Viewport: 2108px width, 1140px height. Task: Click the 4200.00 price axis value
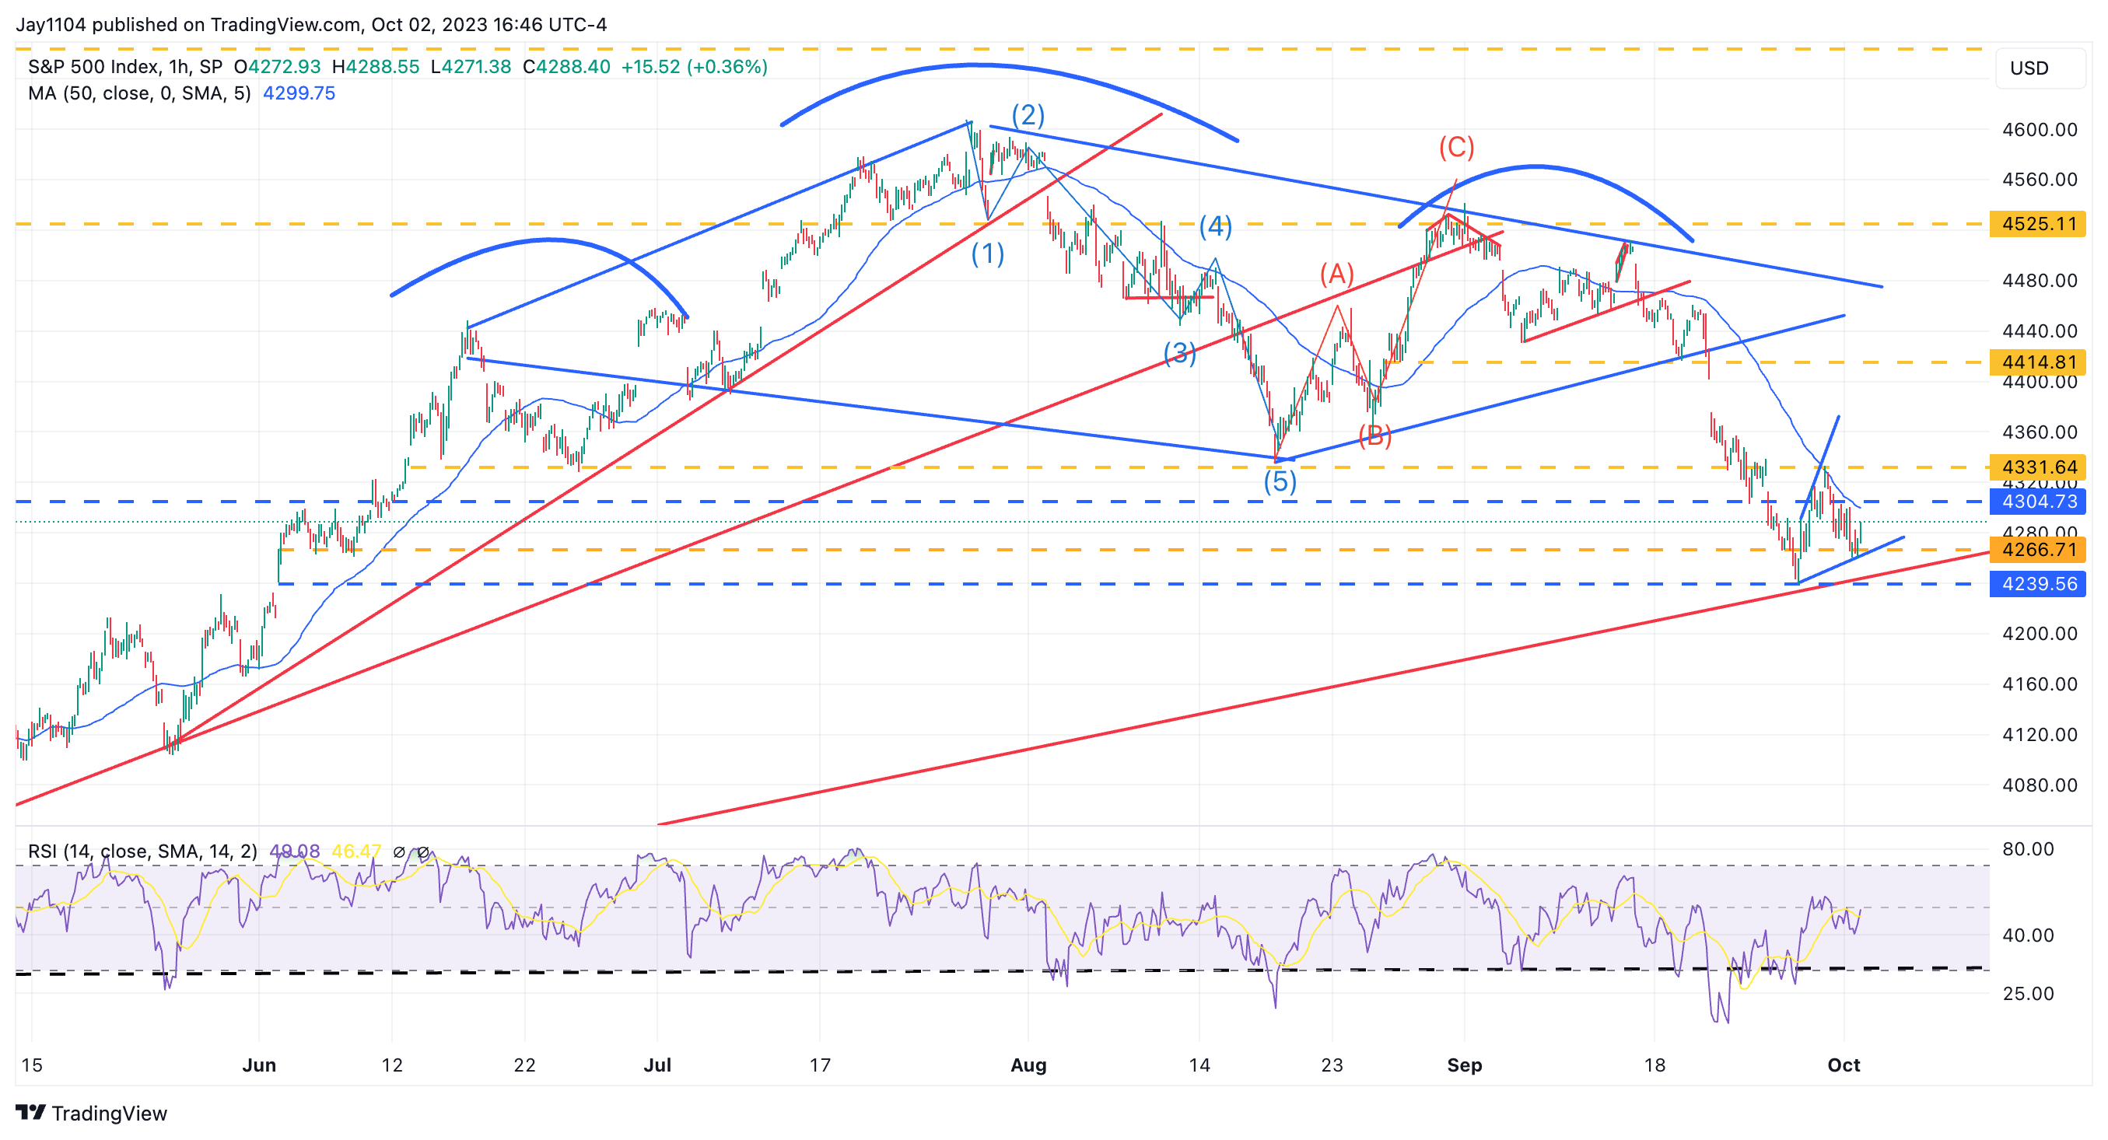click(x=2040, y=634)
